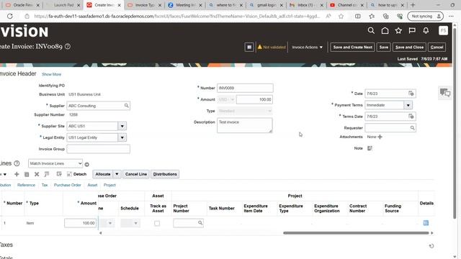The height and width of the screenshot is (259, 461).
Task: Expand the Invoice Actions menu
Action: coord(308,47)
